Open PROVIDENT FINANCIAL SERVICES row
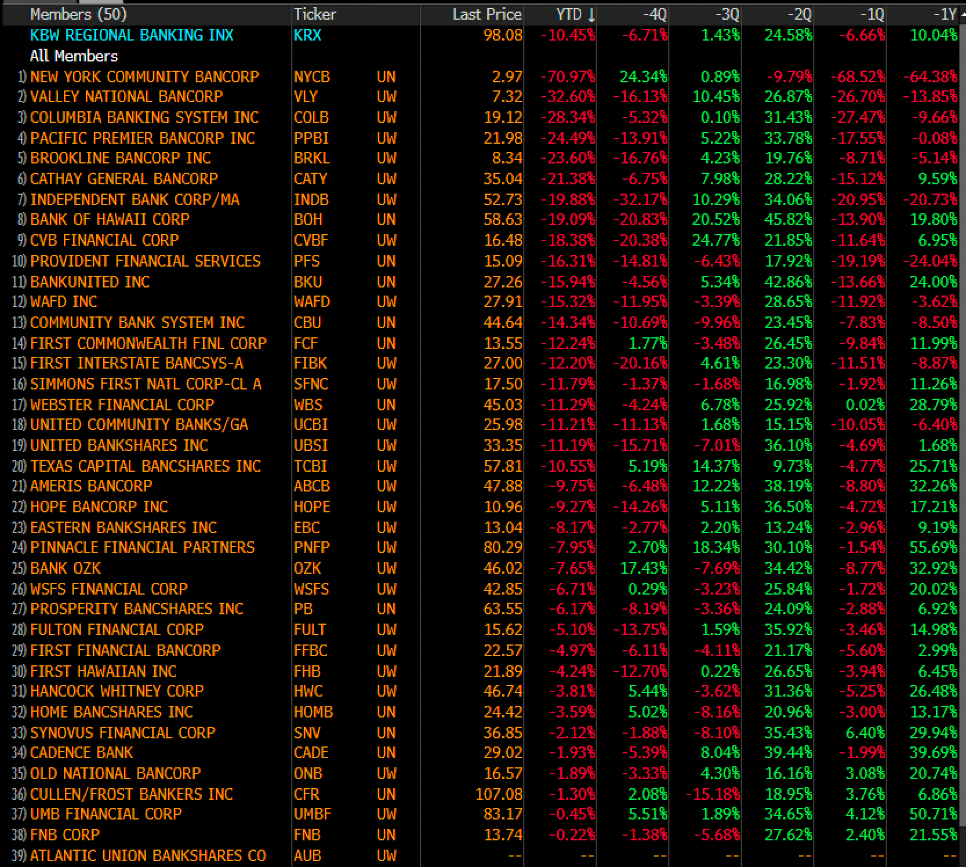 [x=481, y=261]
